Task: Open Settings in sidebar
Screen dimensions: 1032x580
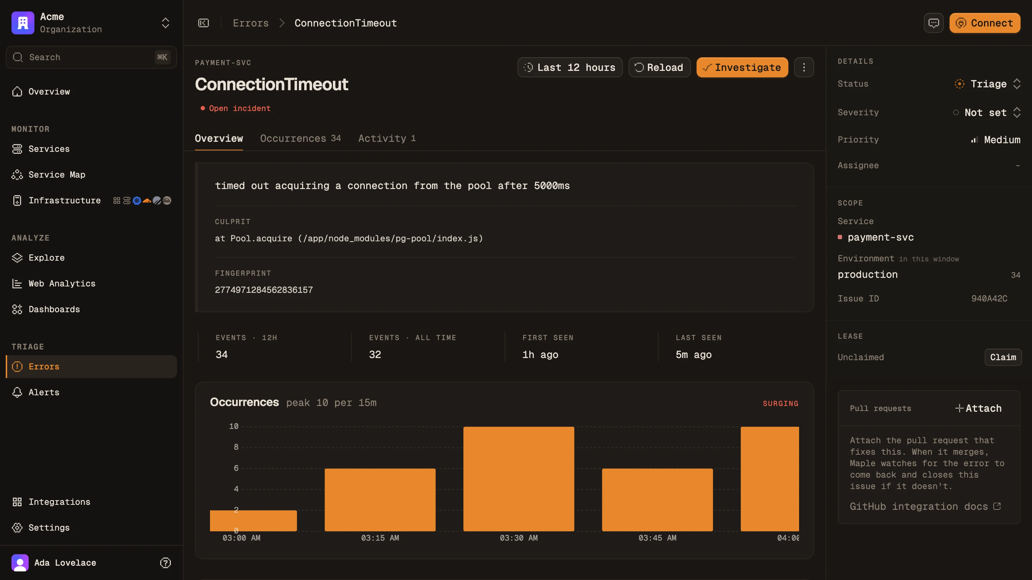Action: click(x=91, y=528)
